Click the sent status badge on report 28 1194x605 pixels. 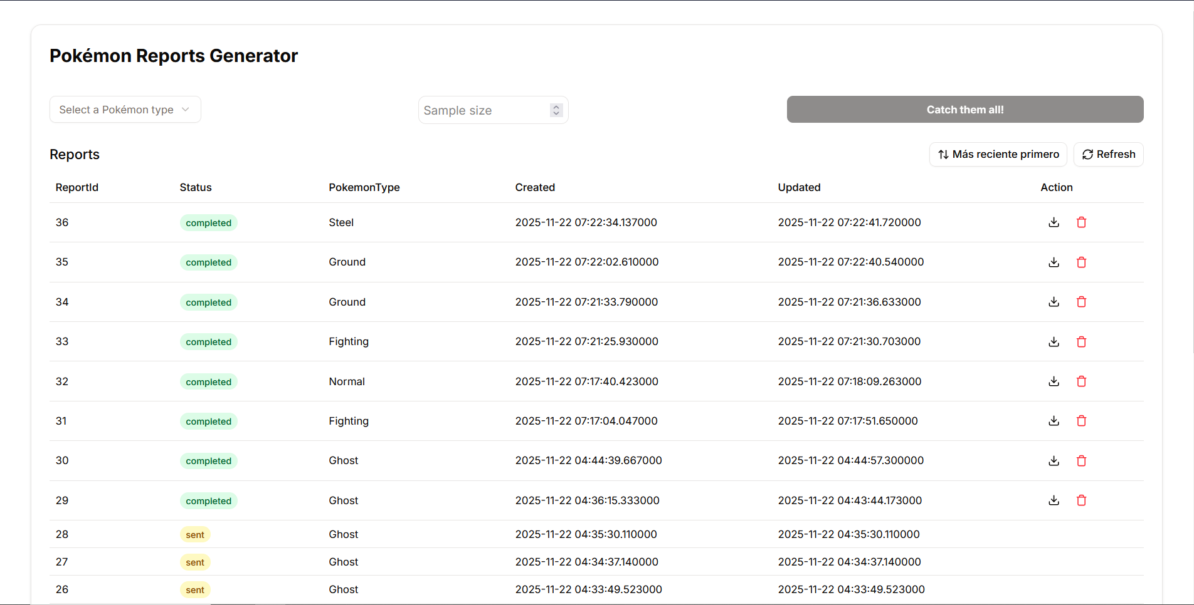tap(194, 534)
